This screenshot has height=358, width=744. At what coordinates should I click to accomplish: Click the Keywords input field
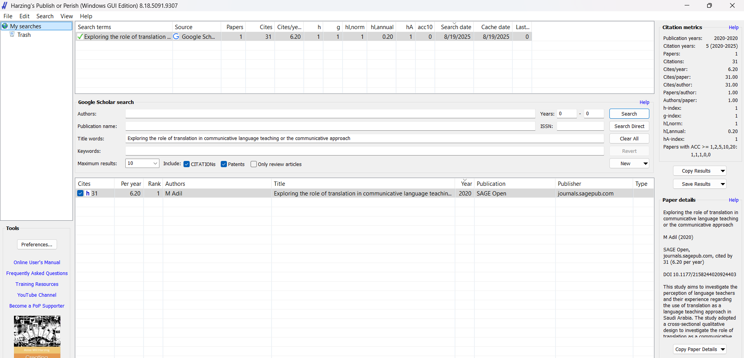click(365, 151)
